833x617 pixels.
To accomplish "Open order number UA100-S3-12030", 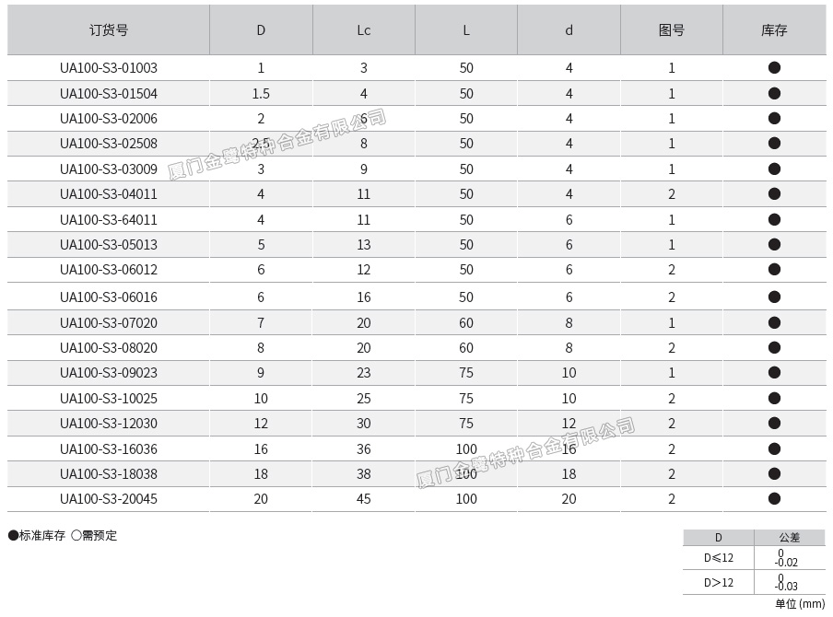I will (x=109, y=424).
